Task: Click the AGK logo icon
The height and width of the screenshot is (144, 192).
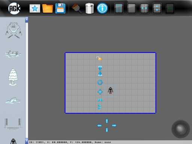Action: (x=14, y=8)
